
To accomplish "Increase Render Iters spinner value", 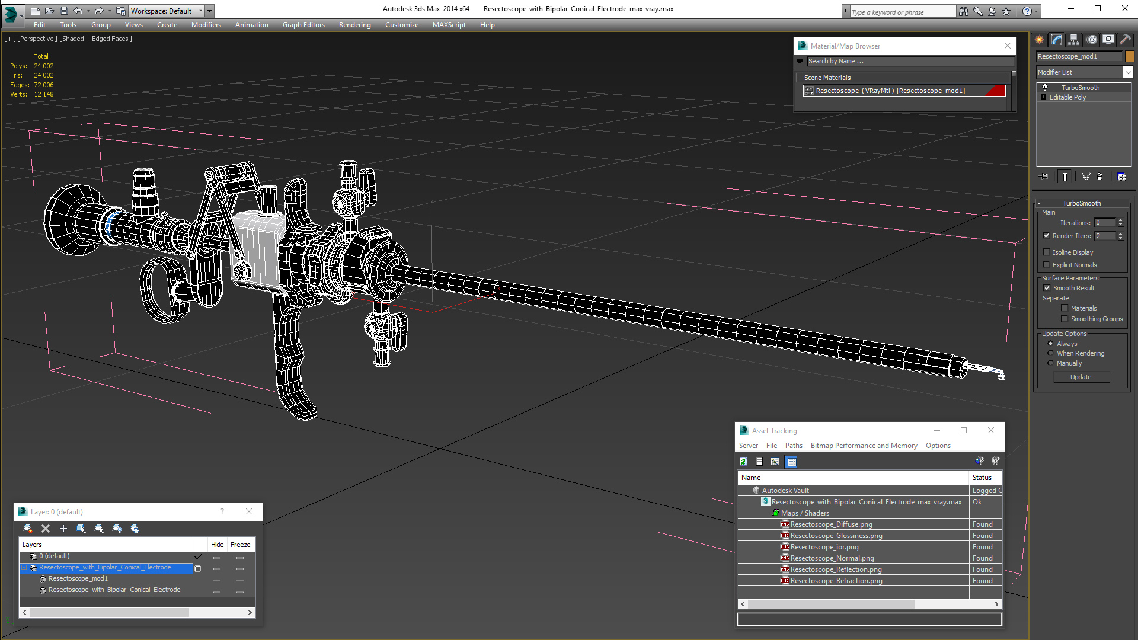I will 1120,233.
